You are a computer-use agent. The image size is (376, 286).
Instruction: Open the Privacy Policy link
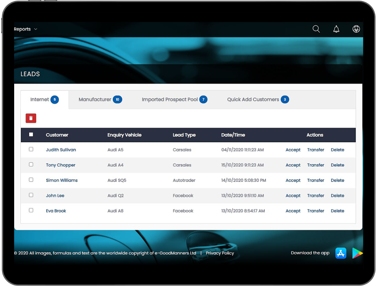pos(220,253)
